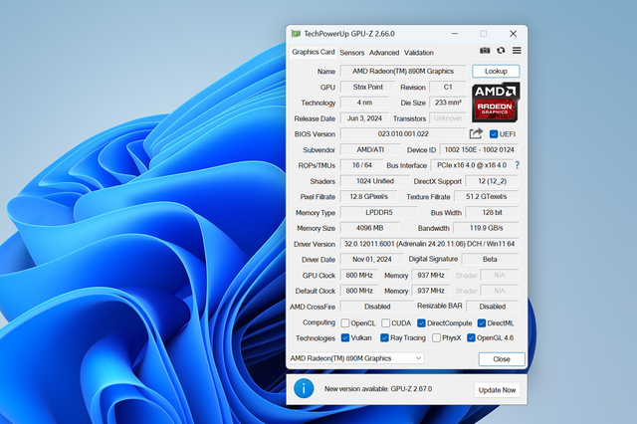The image size is (637, 424).
Task: Select the Graphics Card tab
Action: (x=314, y=52)
